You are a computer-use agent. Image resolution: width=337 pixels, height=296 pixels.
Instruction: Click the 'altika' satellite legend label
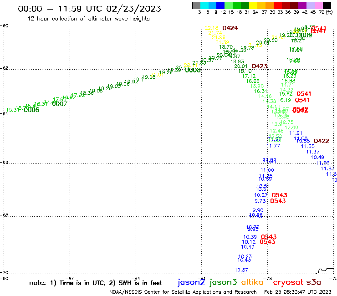(x=252, y=282)
